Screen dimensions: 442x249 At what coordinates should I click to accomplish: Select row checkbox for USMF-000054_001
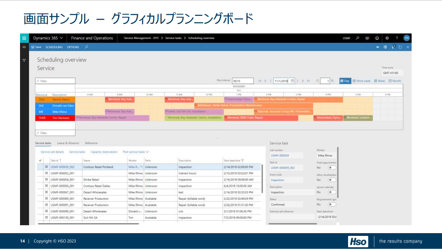coord(40,180)
